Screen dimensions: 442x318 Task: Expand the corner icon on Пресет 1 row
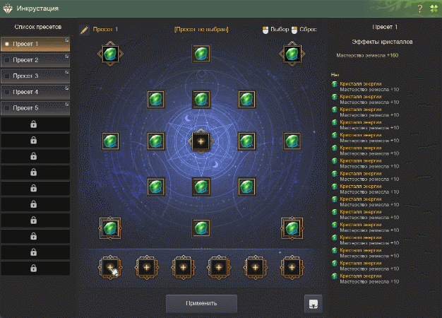tap(67, 40)
